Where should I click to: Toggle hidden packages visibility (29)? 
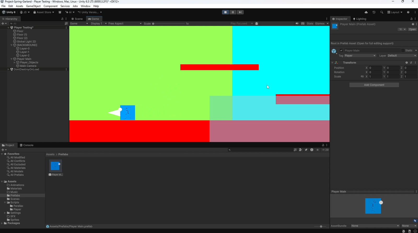325,150
